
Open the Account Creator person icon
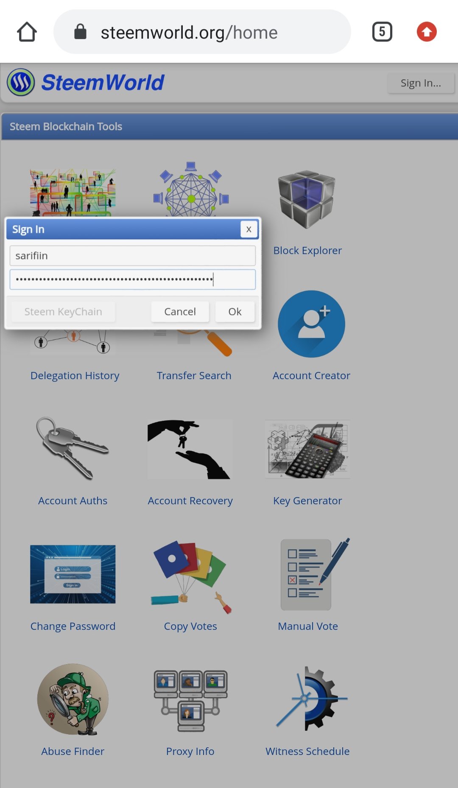click(311, 324)
